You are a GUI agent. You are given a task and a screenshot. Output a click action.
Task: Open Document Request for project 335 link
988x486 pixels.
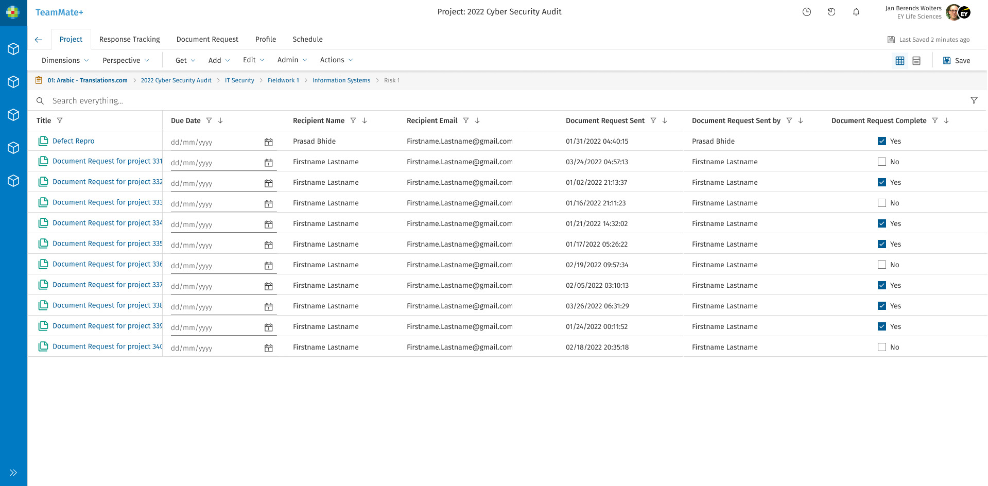tap(107, 244)
